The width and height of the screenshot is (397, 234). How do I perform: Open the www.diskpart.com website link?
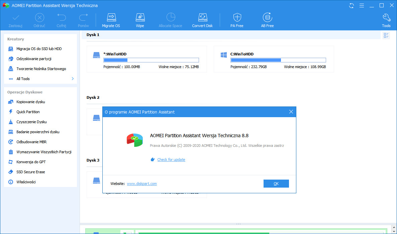click(x=142, y=184)
